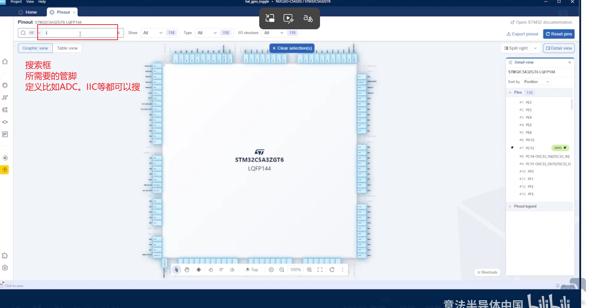Reset the pinout view with refresh icon
This screenshot has height=308, width=589.
pyautogui.click(x=332, y=270)
